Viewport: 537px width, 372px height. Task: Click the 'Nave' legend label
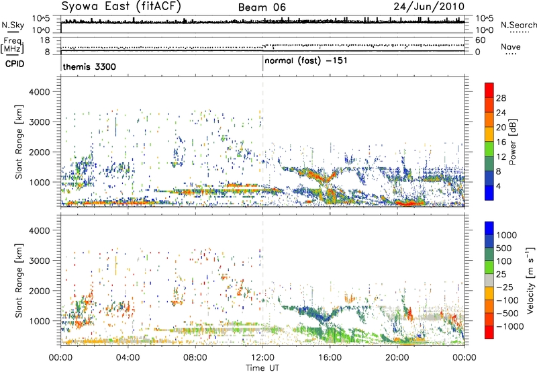[510, 46]
